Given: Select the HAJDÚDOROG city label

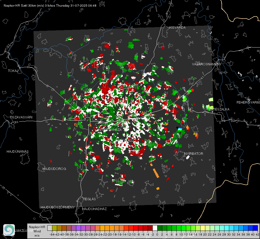Looking at the screenshot, I should coord(54,169).
